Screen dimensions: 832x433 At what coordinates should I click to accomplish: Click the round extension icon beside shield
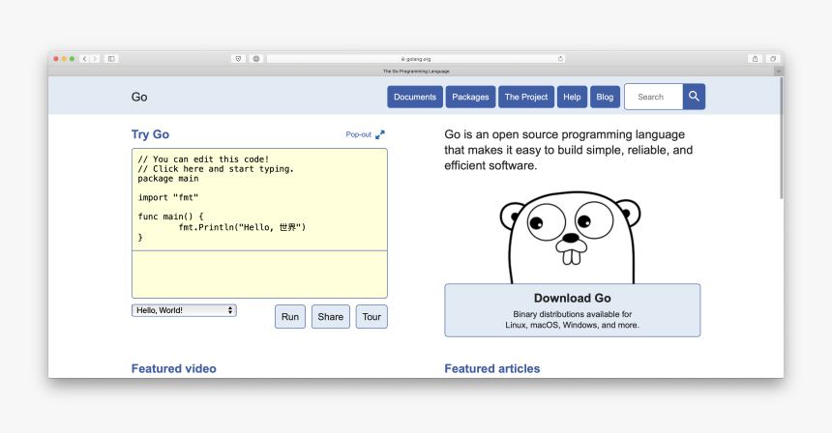coord(256,59)
